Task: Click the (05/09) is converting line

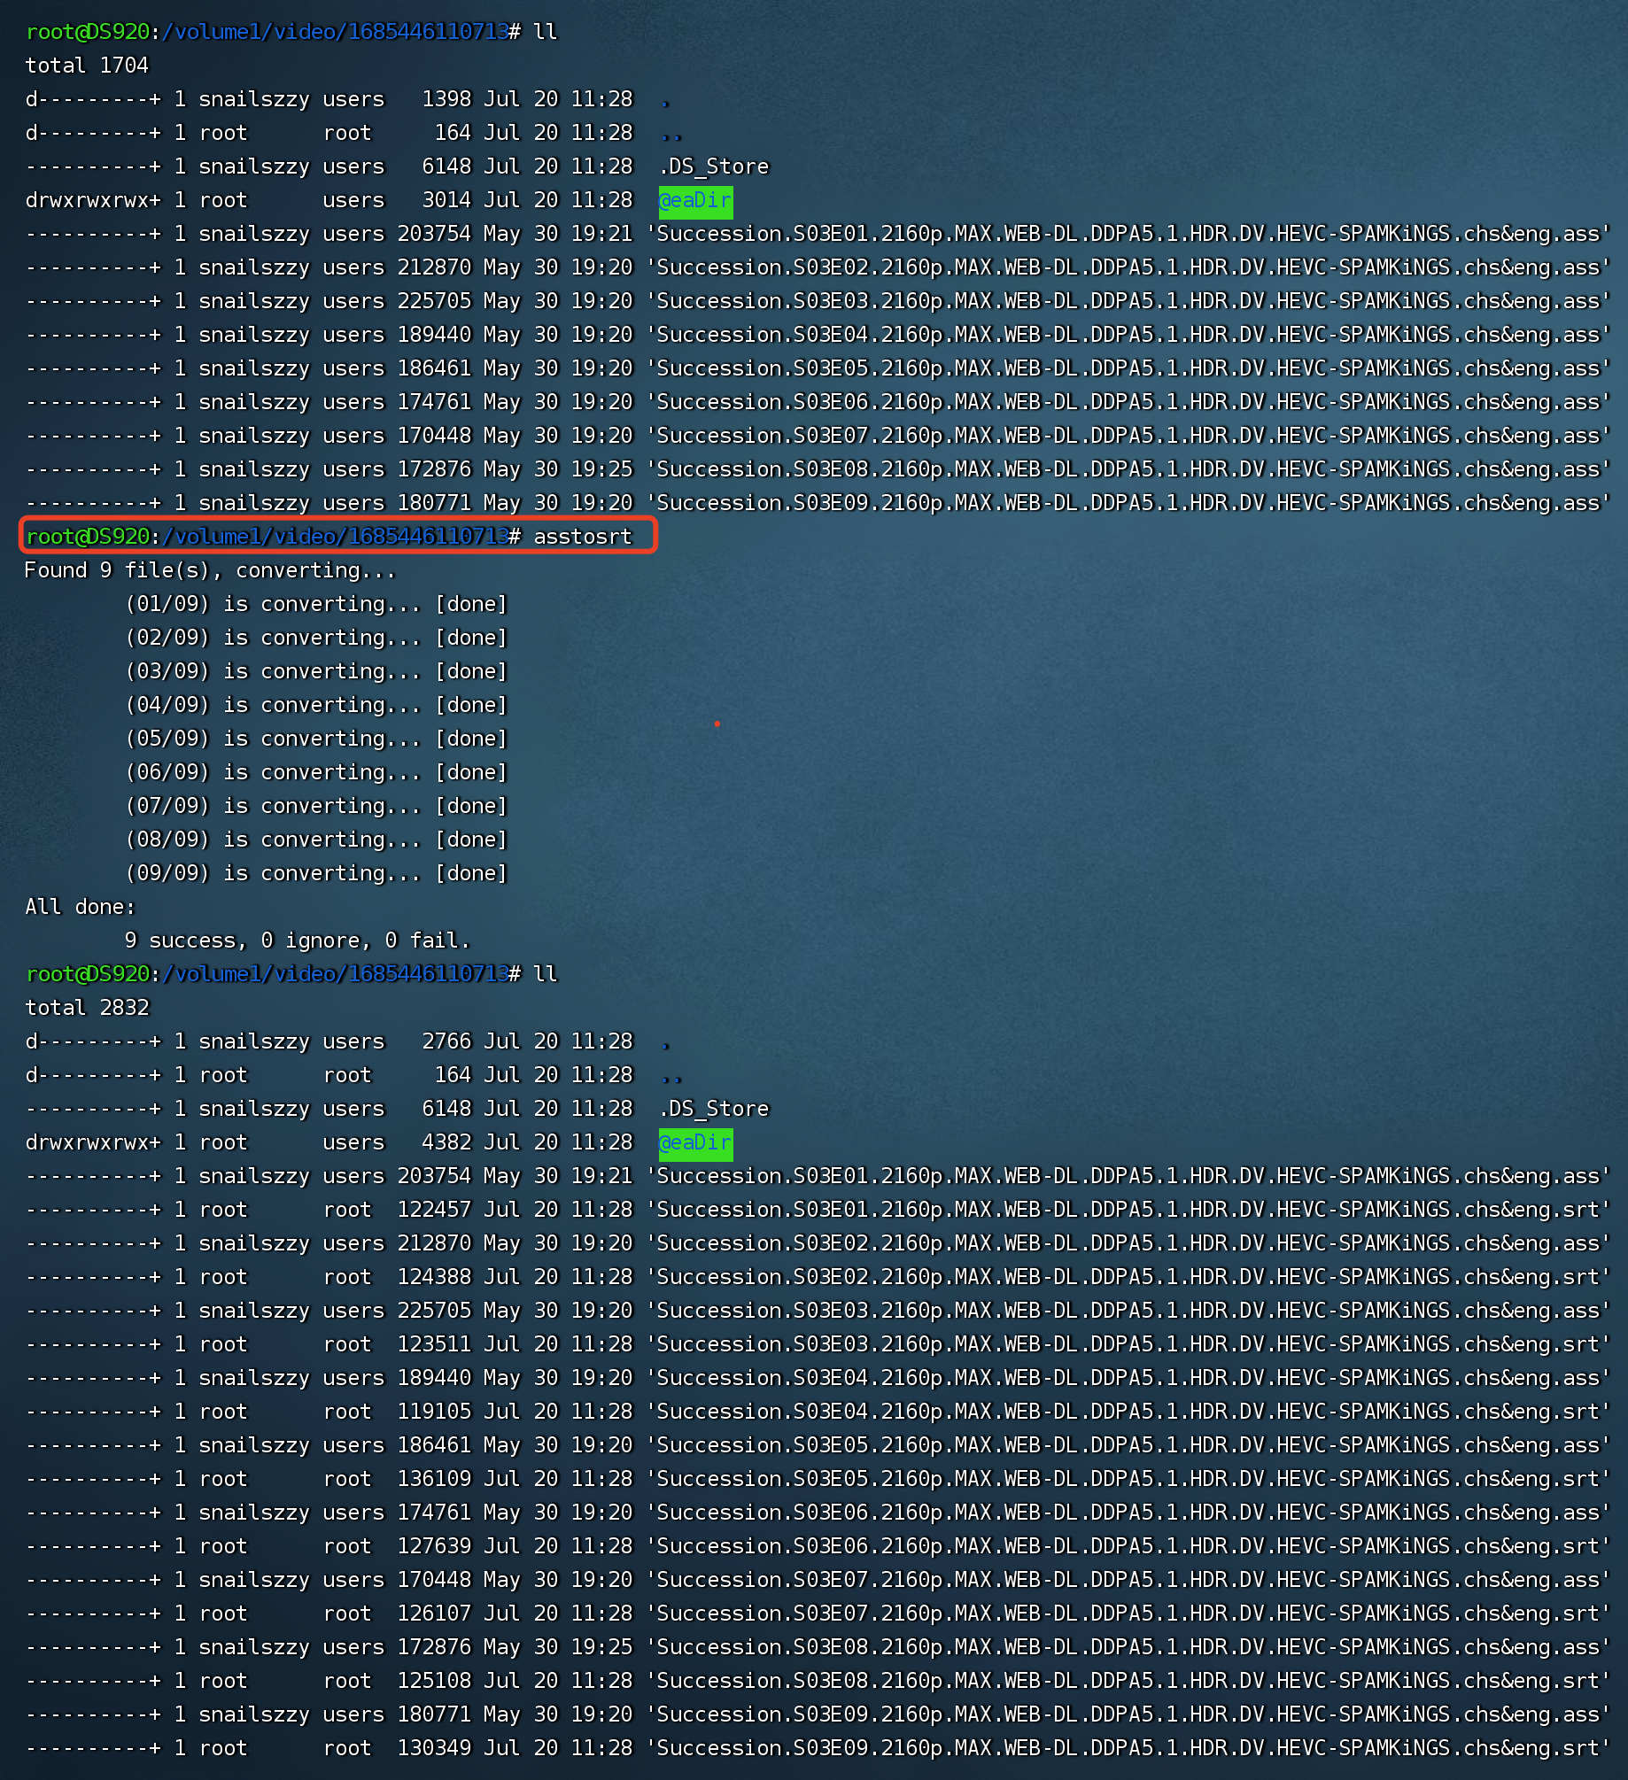Action: tap(316, 739)
